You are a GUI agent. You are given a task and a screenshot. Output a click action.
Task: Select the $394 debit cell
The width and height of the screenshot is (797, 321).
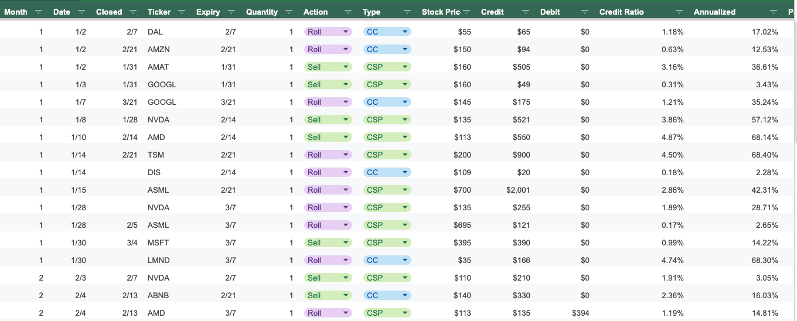[581, 313]
